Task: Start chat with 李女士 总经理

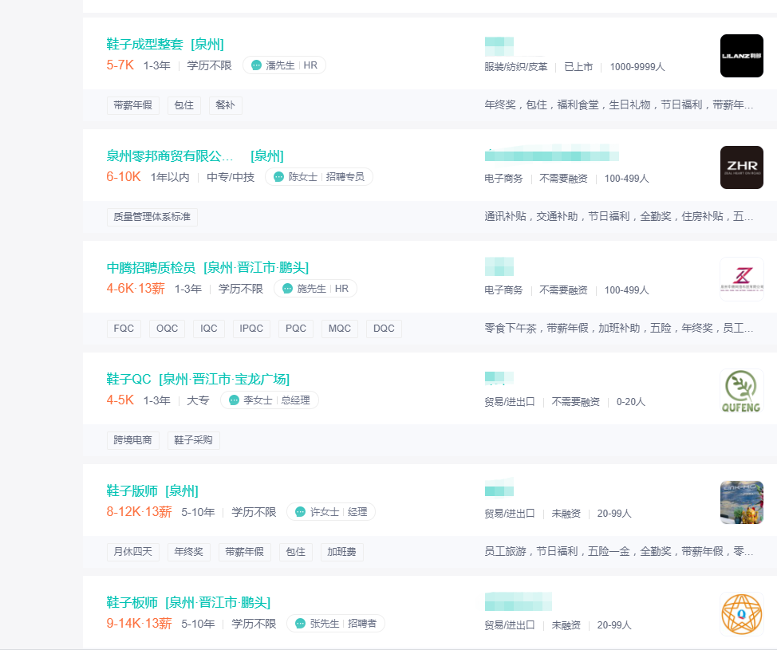Action: (234, 400)
